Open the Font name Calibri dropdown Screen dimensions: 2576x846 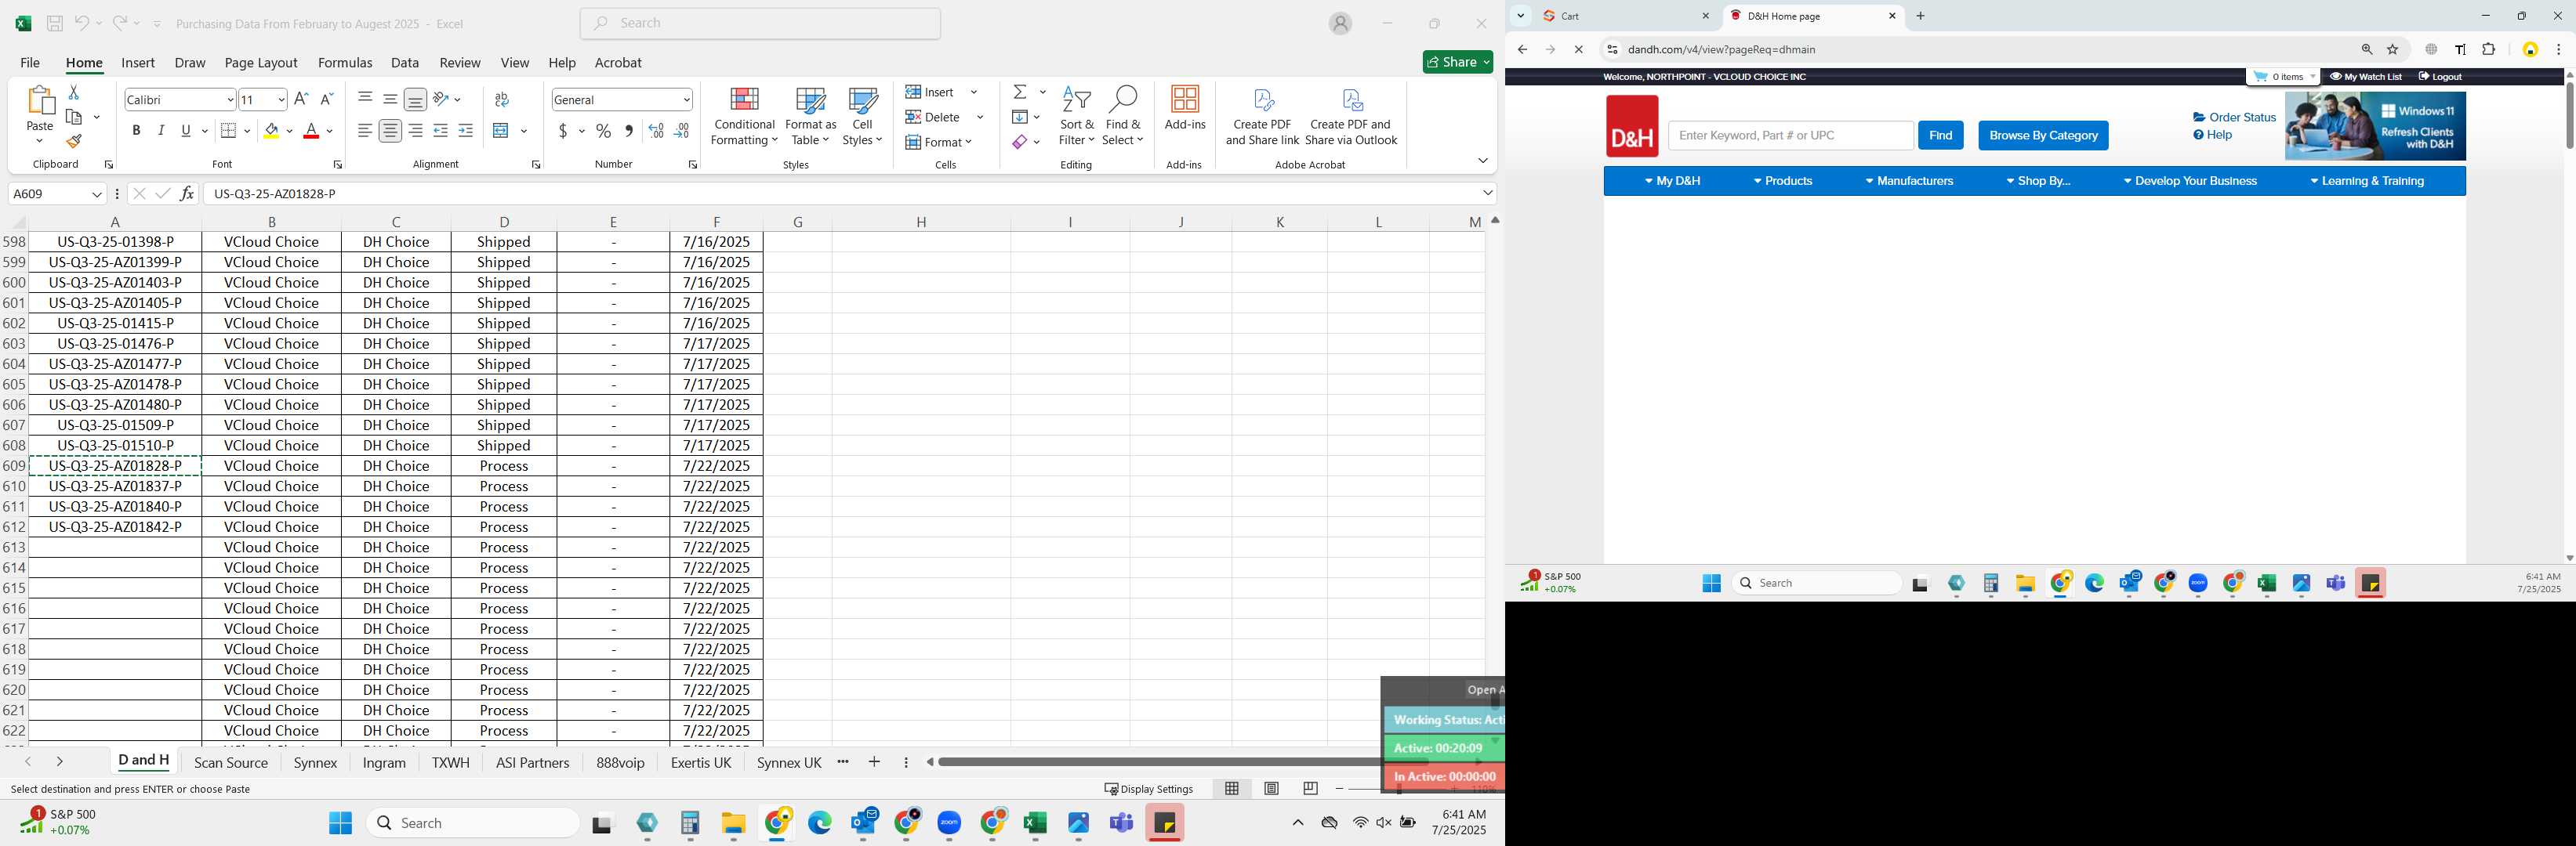(x=230, y=100)
